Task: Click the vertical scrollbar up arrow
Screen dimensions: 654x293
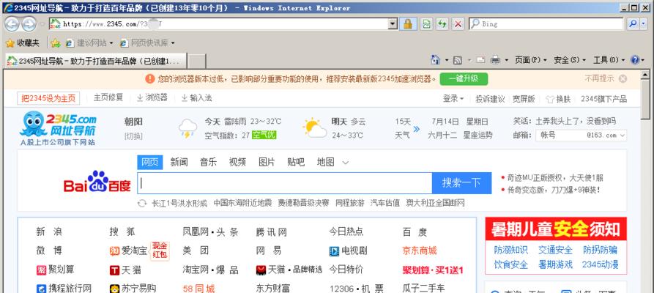Action: (x=646, y=74)
